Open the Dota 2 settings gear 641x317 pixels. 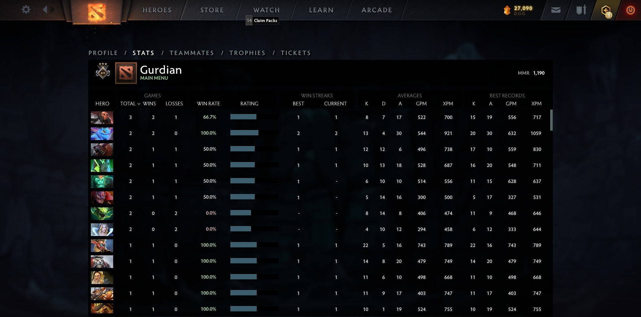tap(26, 10)
